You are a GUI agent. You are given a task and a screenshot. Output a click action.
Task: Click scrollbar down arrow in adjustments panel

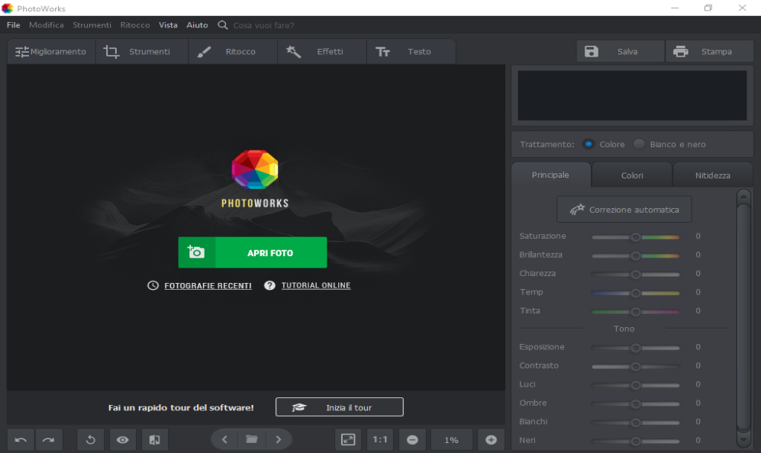point(743,440)
